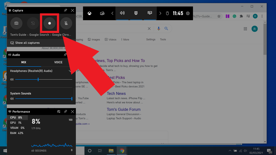
Task: Click the mouse click-through icon
Action: coord(167,13)
